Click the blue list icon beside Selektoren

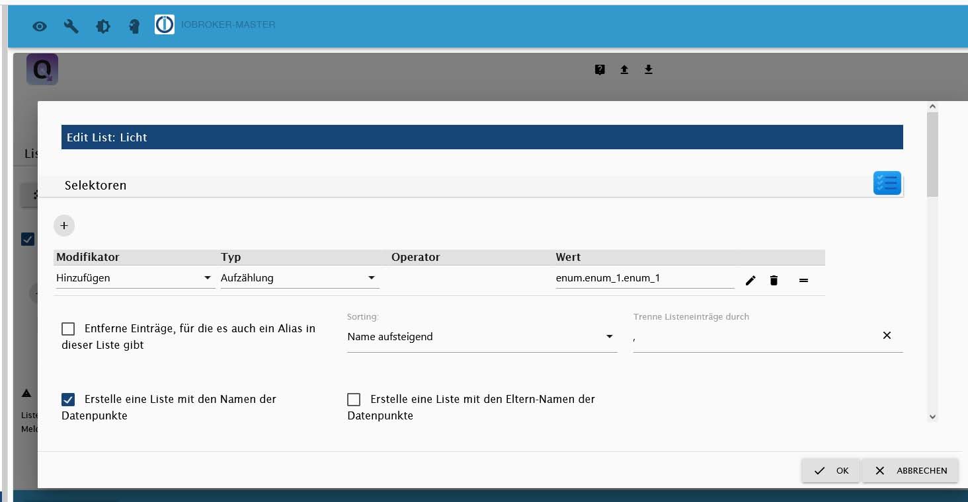[x=887, y=183]
